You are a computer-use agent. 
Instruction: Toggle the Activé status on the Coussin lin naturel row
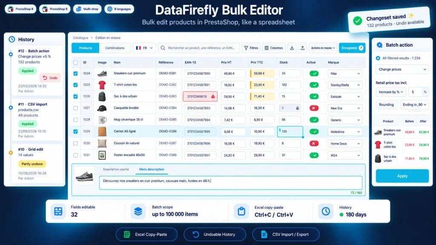pos(314,143)
